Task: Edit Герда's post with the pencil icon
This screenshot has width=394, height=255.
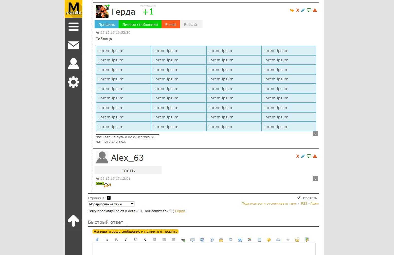Action: coord(303,10)
